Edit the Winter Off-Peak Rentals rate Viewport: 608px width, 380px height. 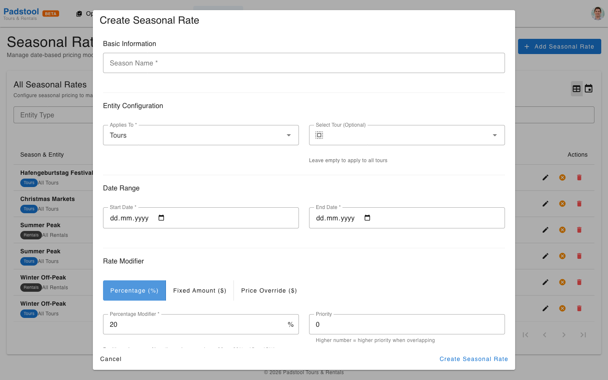point(546,282)
